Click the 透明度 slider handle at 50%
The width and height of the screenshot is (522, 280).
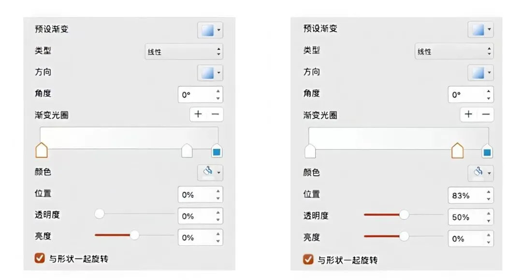coord(404,215)
